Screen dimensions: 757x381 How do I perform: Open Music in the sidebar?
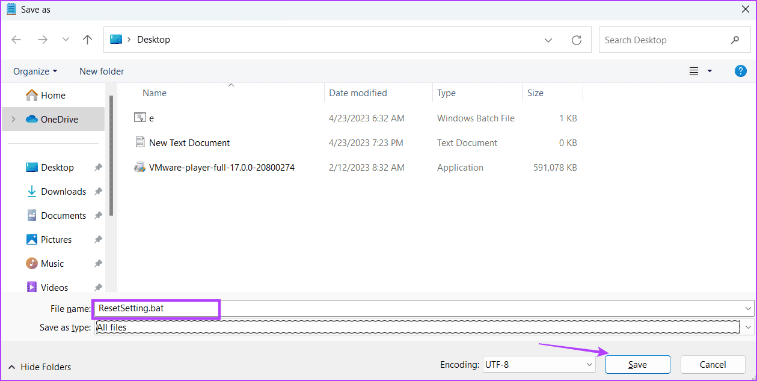click(52, 263)
